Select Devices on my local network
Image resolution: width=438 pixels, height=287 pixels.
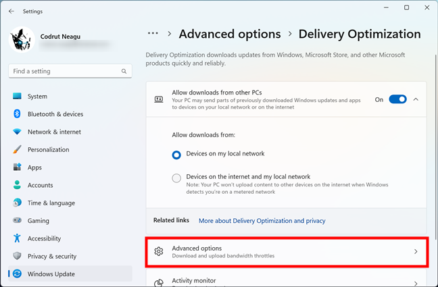tap(176, 155)
